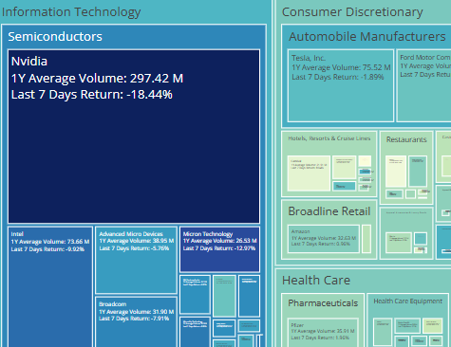Viewport: 451px width, 347px height.
Task: Click the Health Care Equipment group header
Action: point(407,301)
